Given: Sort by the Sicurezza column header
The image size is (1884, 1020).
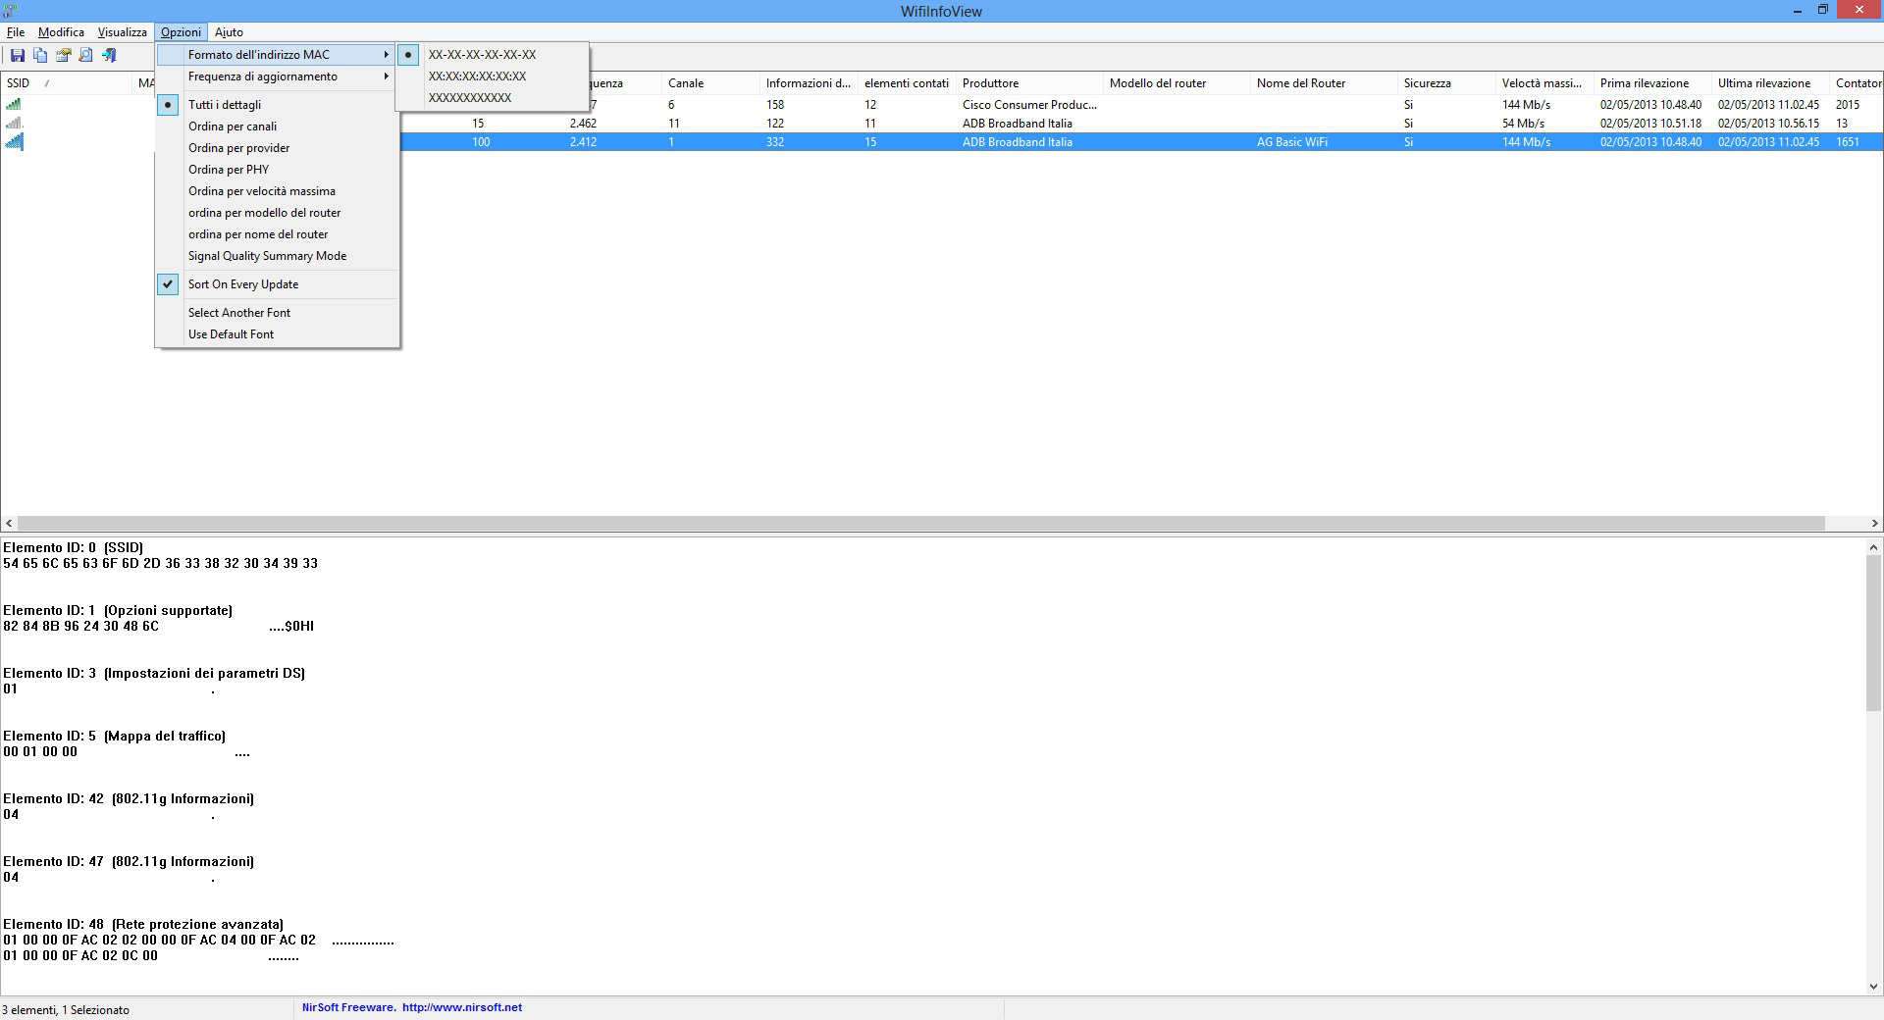Looking at the screenshot, I should [1446, 83].
